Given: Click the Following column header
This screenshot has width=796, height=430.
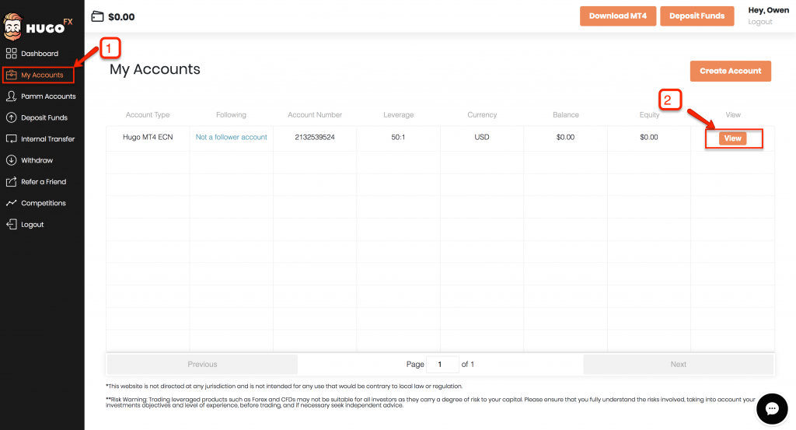Looking at the screenshot, I should point(231,115).
